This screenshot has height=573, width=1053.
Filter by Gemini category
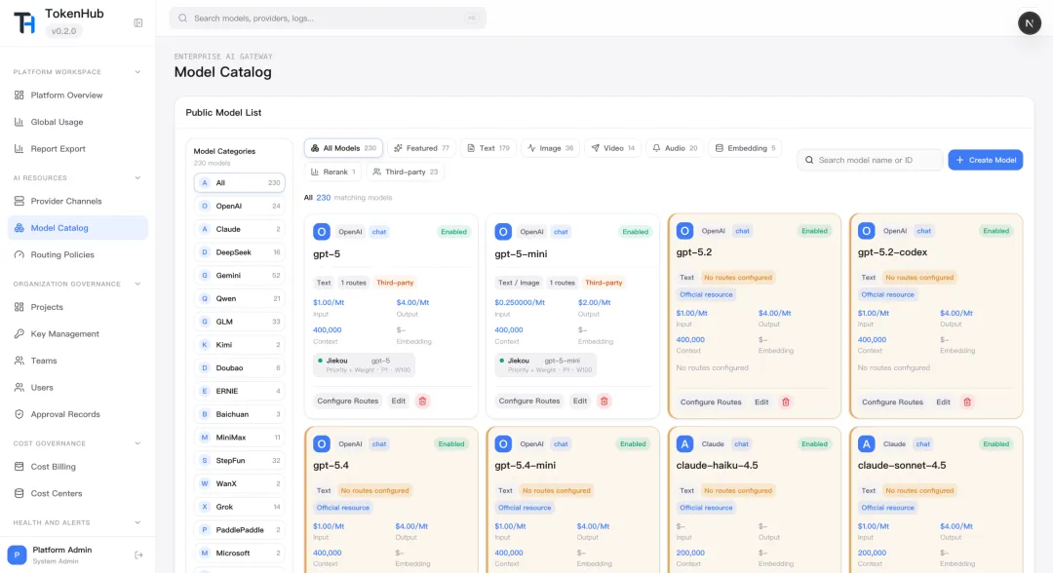click(239, 276)
